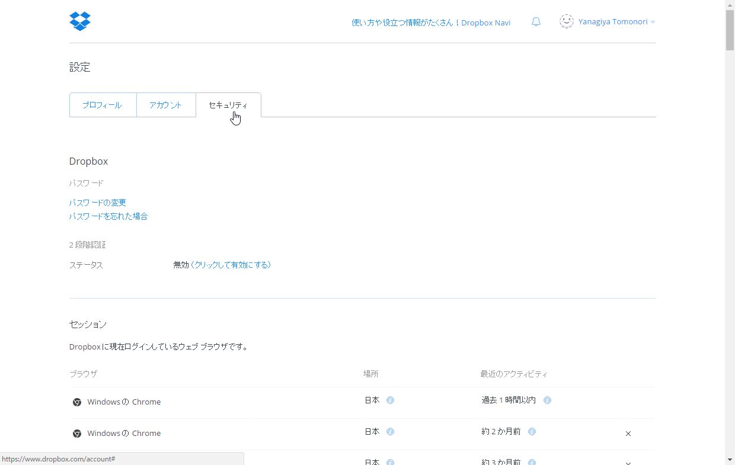Click パスワードを忘れた場合 link

108,217
